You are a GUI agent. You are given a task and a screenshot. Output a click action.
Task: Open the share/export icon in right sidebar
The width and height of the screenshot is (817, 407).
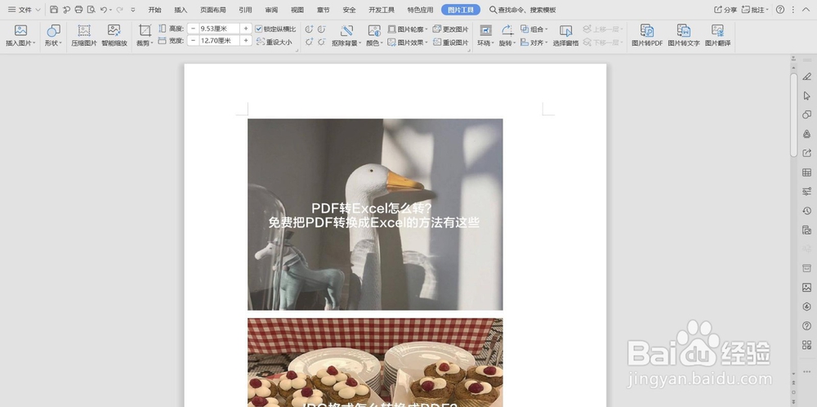pos(806,153)
